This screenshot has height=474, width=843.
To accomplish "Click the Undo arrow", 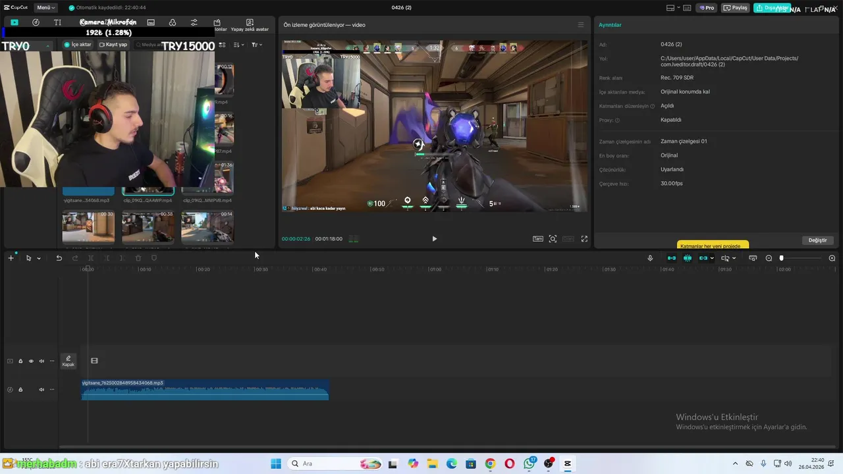I will [x=59, y=258].
